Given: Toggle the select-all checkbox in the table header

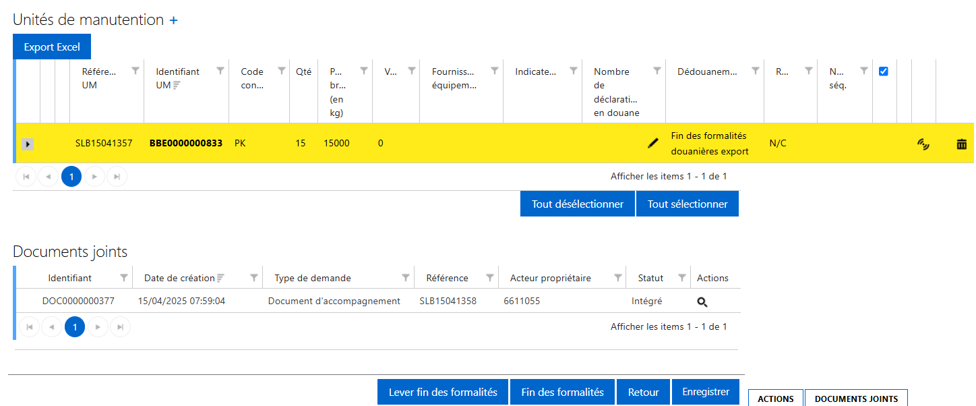Looking at the screenshot, I should [884, 71].
